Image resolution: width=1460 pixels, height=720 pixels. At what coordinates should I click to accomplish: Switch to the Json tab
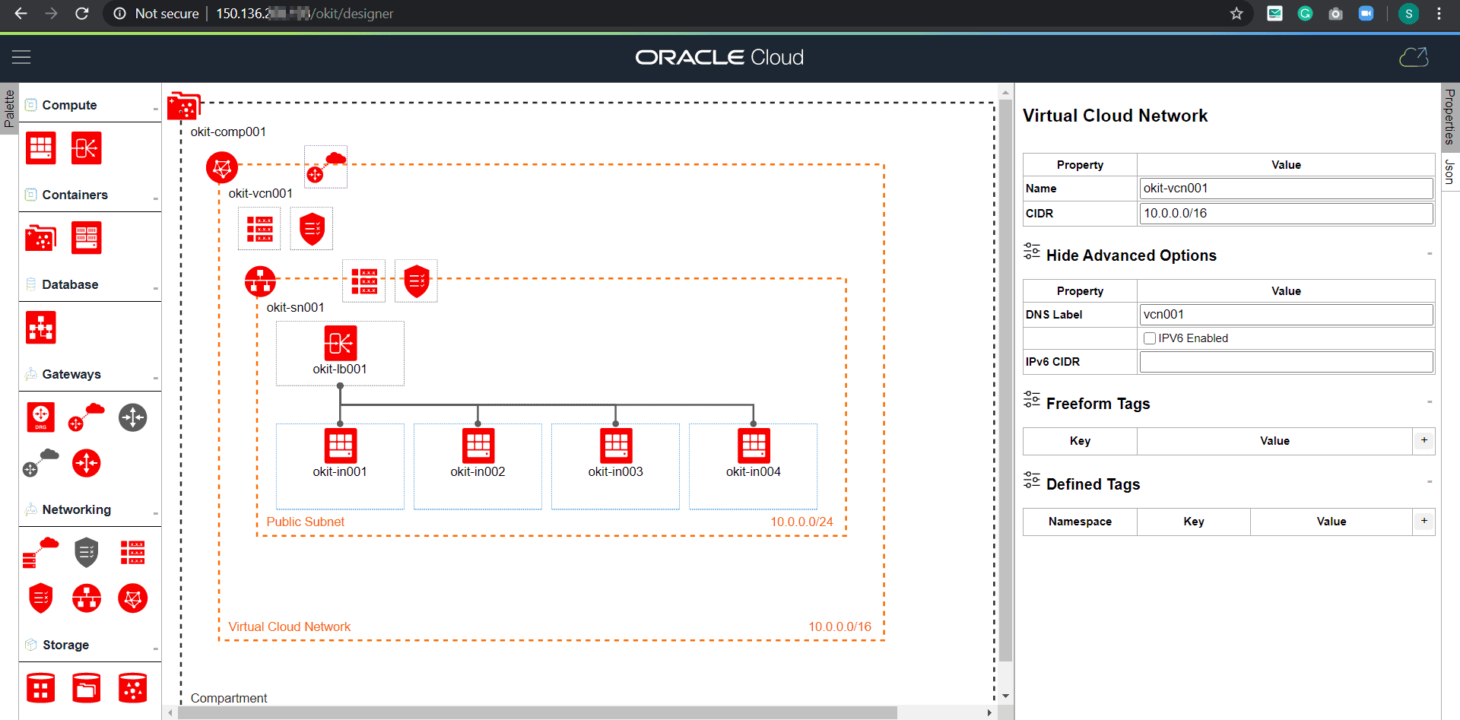[1449, 172]
